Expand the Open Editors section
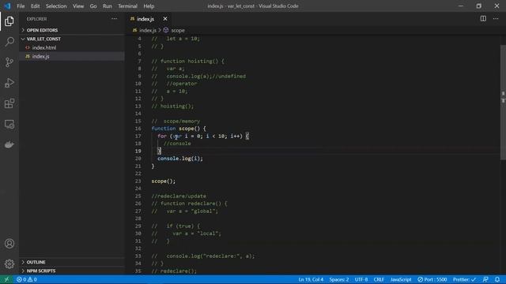Screen dimensions: 506x284 pos(72,30)
